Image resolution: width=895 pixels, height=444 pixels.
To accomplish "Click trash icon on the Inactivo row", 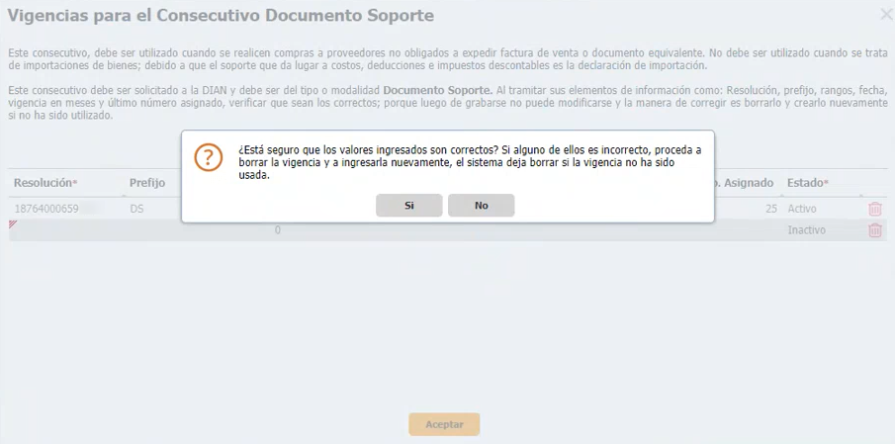I will click(x=874, y=230).
